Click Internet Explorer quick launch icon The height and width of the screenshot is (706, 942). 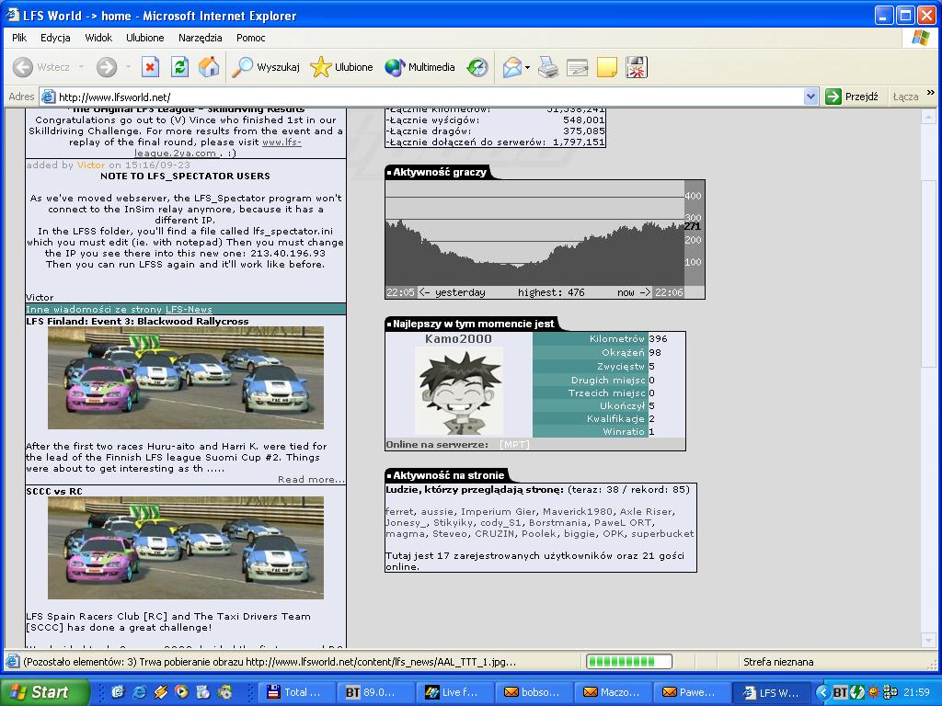click(x=140, y=692)
